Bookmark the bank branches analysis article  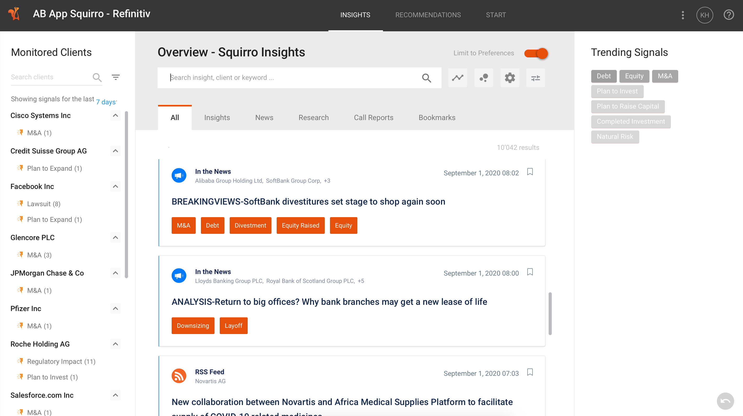530,272
